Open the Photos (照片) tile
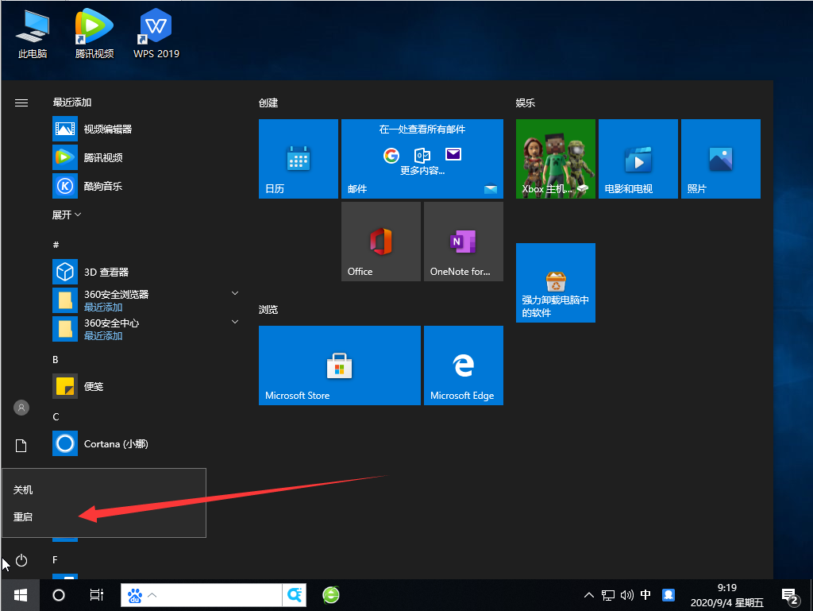Screen dimensions: 813x611 pyautogui.click(x=721, y=159)
